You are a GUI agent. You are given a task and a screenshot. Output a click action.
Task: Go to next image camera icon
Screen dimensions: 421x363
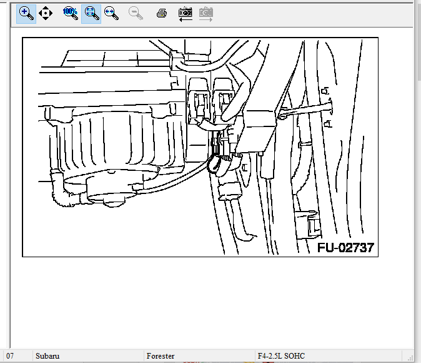206,13
